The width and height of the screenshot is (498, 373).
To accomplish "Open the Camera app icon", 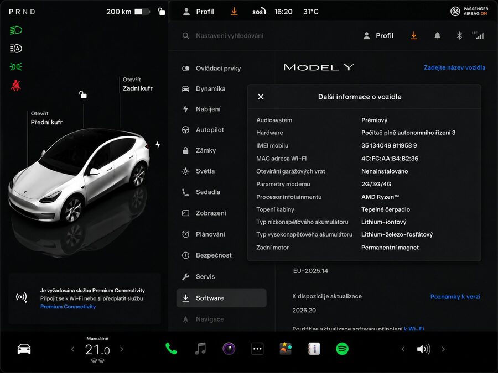I will click(229, 349).
